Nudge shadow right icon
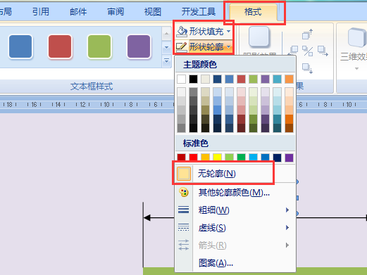Image resolution: width=367 pixels, height=275 pixels. pos(323,51)
